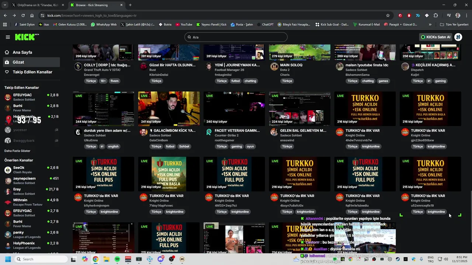Image resolution: width=472 pixels, height=265 pixels.
Task: Select Gözat in the sidebar
Action: click(31, 62)
